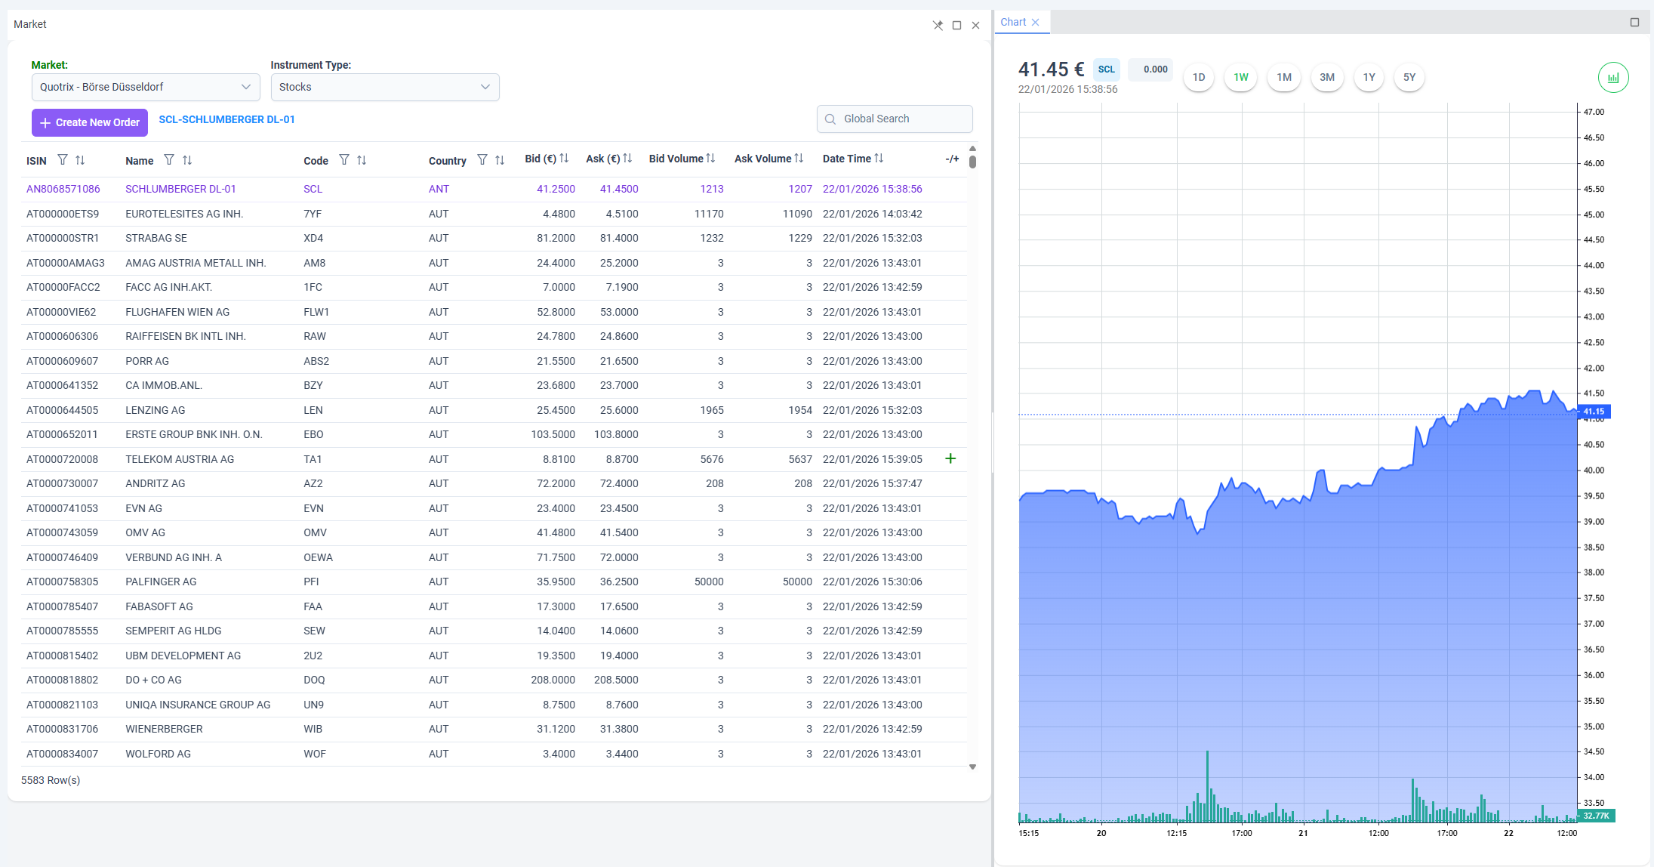Image resolution: width=1654 pixels, height=867 pixels.
Task: Open the Market dropdown Quotrix - Börse Düsseldorf
Action: pyautogui.click(x=146, y=87)
